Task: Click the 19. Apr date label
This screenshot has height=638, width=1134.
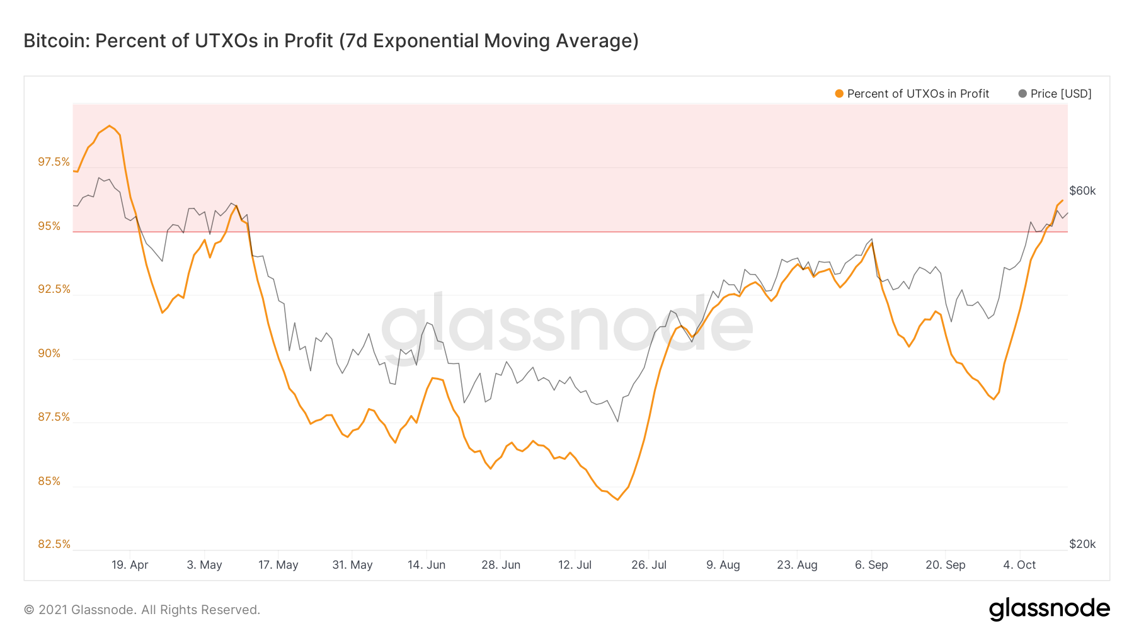Action: tap(130, 565)
